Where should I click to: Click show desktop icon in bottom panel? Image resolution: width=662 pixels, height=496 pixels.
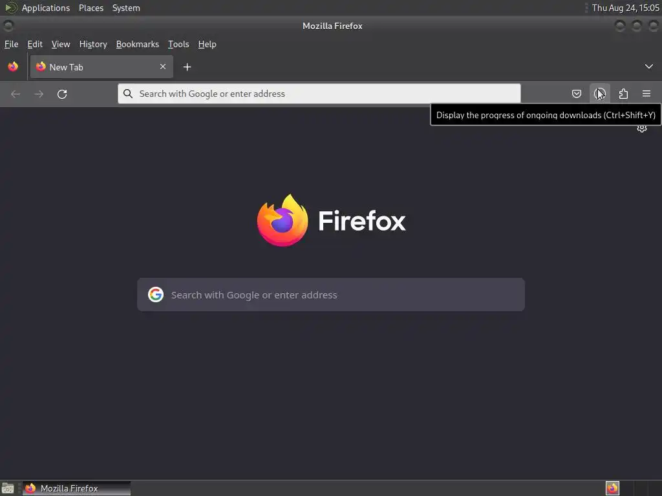[x=8, y=488]
